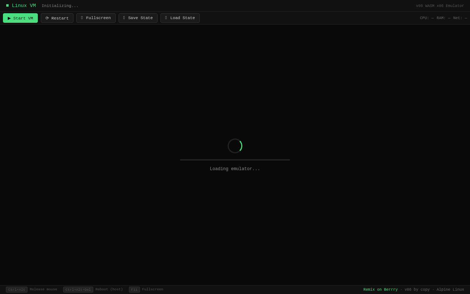Click the 'Linux VM' title text
Screen dimensions: 470x294
click(24, 6)
